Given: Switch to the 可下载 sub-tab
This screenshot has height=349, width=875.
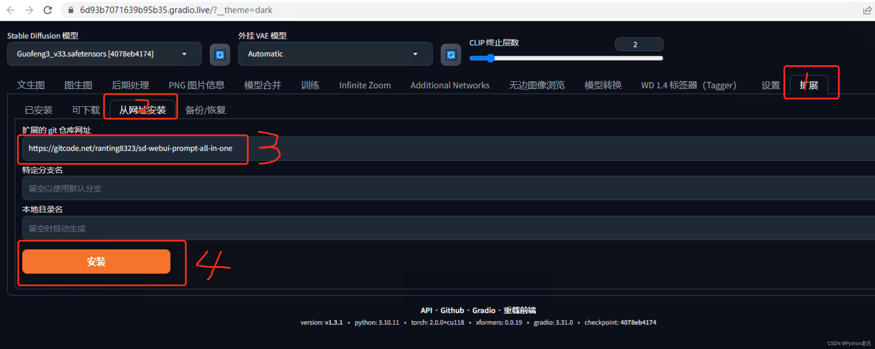Looking at the screenshot, I should point(86,110).
